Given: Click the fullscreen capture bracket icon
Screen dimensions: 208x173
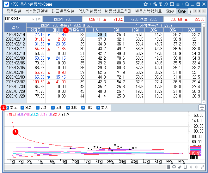Looking at the screenshot, I should (x=172, y=4).
